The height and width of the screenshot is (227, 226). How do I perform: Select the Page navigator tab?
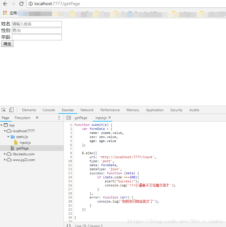point(5,118)
